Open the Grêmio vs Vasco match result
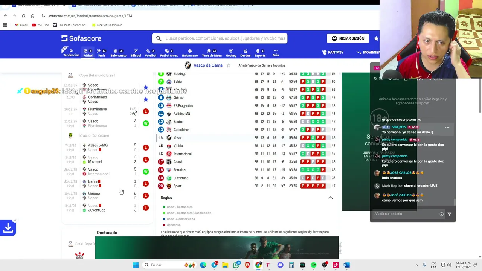Image resolution: width=482 pixels, height=271 pixels. pyautogui.click(x=107, y=196)
